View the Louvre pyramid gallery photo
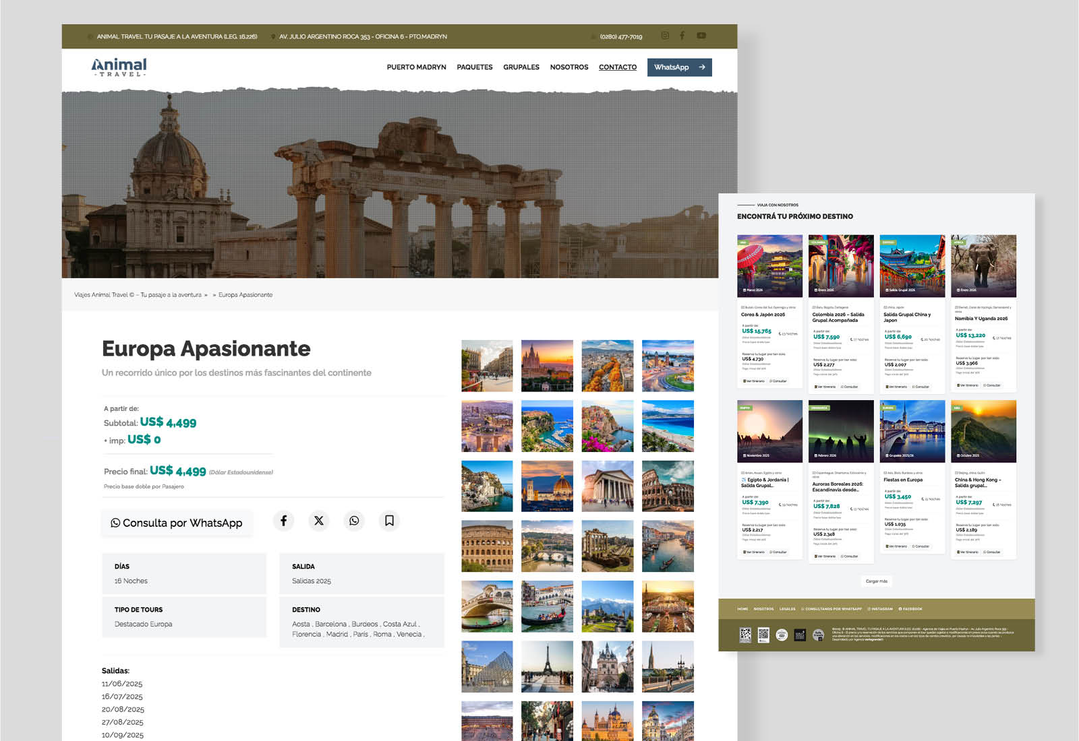This screenshot has height=741, width=1079. 487,666
